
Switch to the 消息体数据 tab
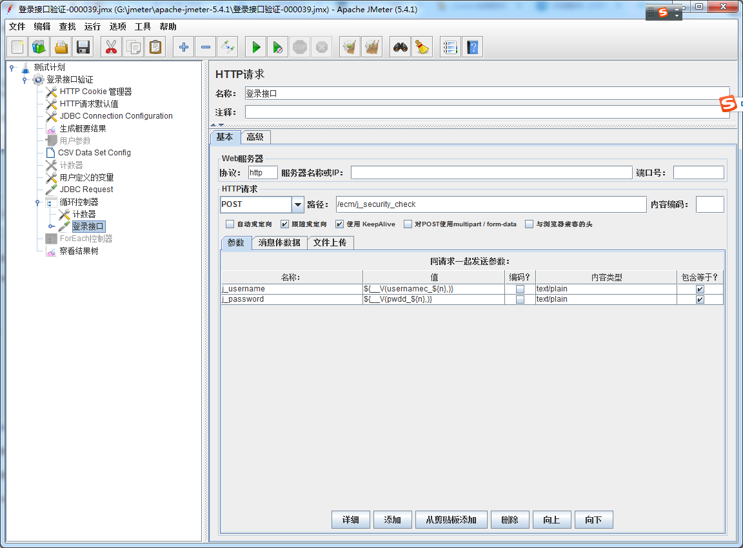pos(279,242)
